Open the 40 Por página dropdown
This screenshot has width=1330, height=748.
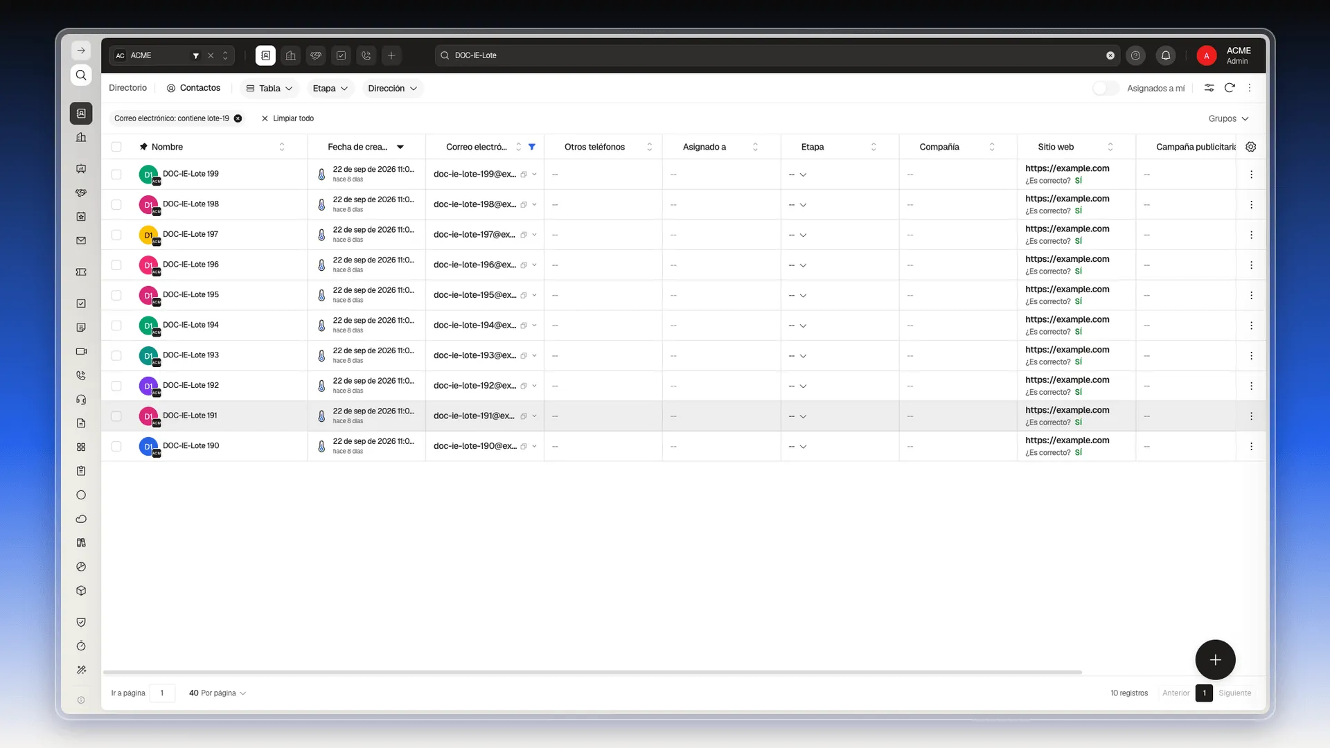click(218, 693)
